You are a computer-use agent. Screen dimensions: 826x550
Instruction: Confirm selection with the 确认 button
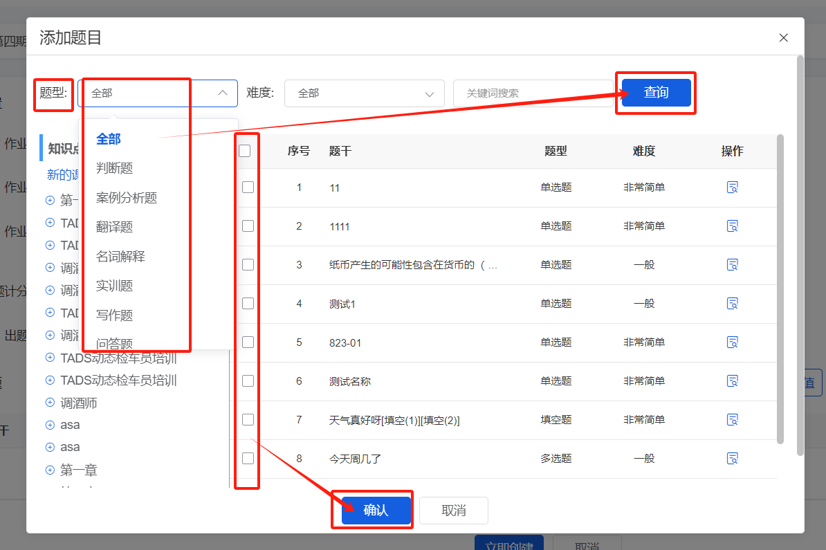[x=372, y=509]
